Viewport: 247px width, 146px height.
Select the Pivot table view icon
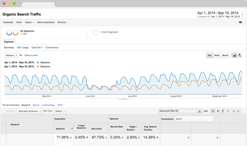[239, 111]
